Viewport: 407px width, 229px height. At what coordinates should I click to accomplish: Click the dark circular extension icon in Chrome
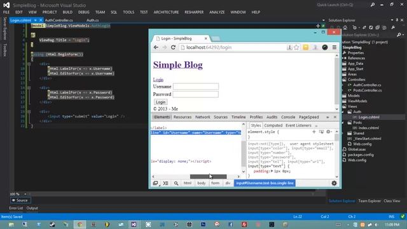click(325, 47)
